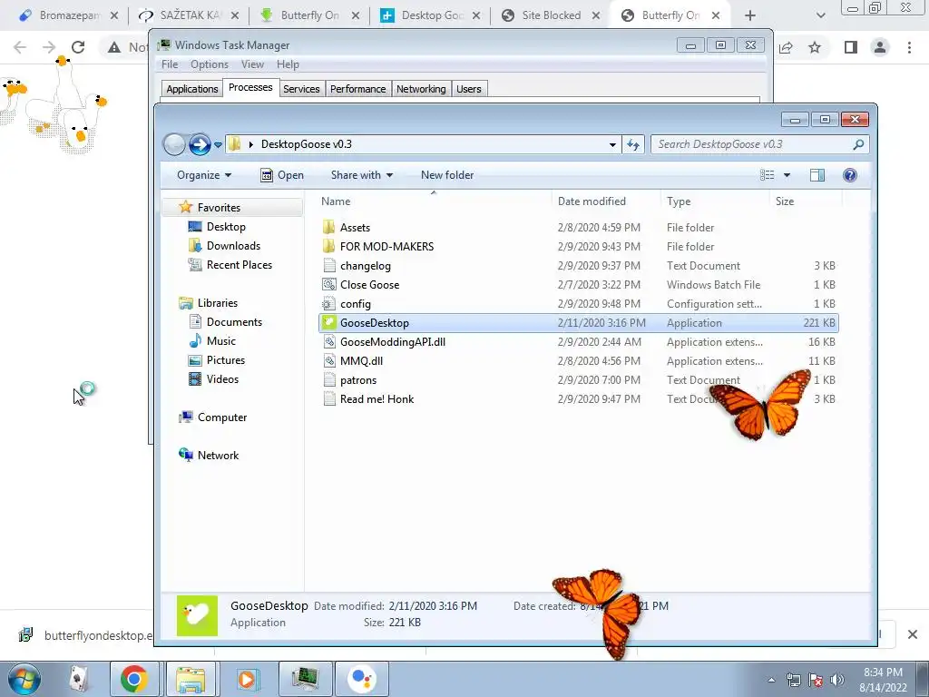The height and width of the screenshot is (697, 929).
Task: Select the Read me! Honk file
Action: (x=376, y=399)
